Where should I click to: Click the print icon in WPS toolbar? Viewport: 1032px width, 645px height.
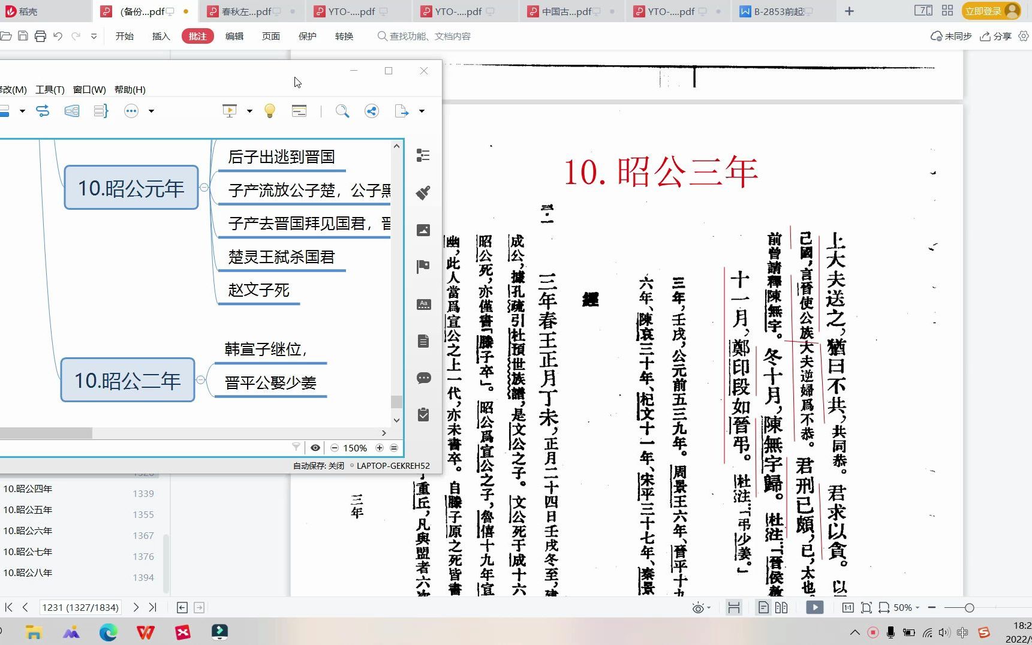click(40, 37)
